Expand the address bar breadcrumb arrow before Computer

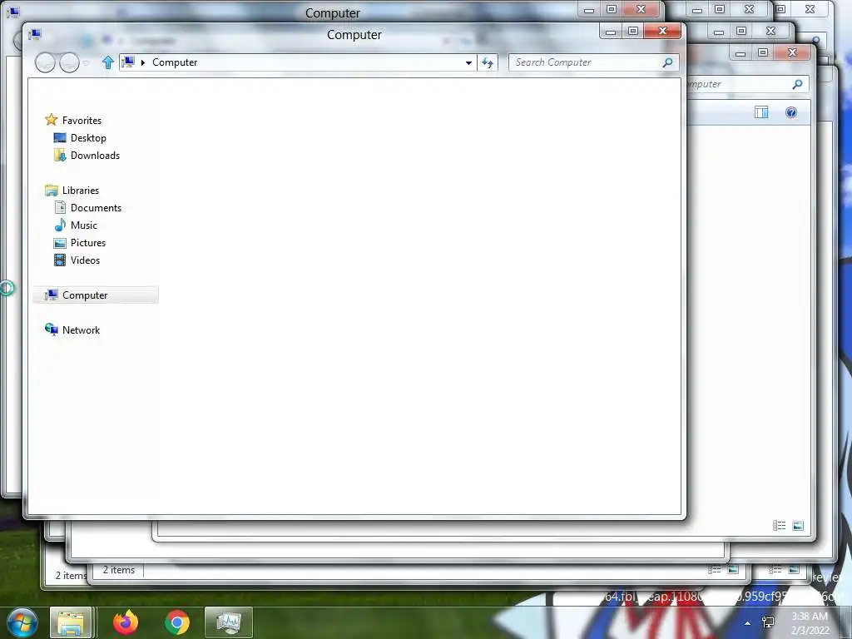(x=143, y=62)
